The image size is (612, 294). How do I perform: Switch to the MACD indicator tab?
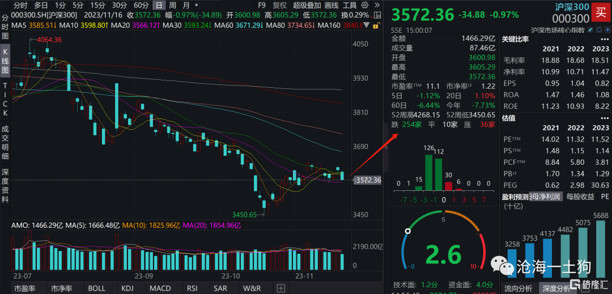tap(160, 288)
